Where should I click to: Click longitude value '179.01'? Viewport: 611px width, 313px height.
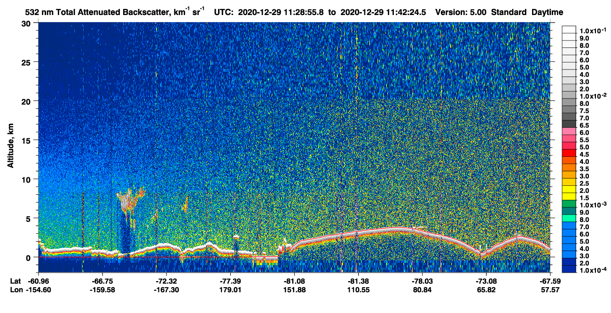(x=230, y=290)
